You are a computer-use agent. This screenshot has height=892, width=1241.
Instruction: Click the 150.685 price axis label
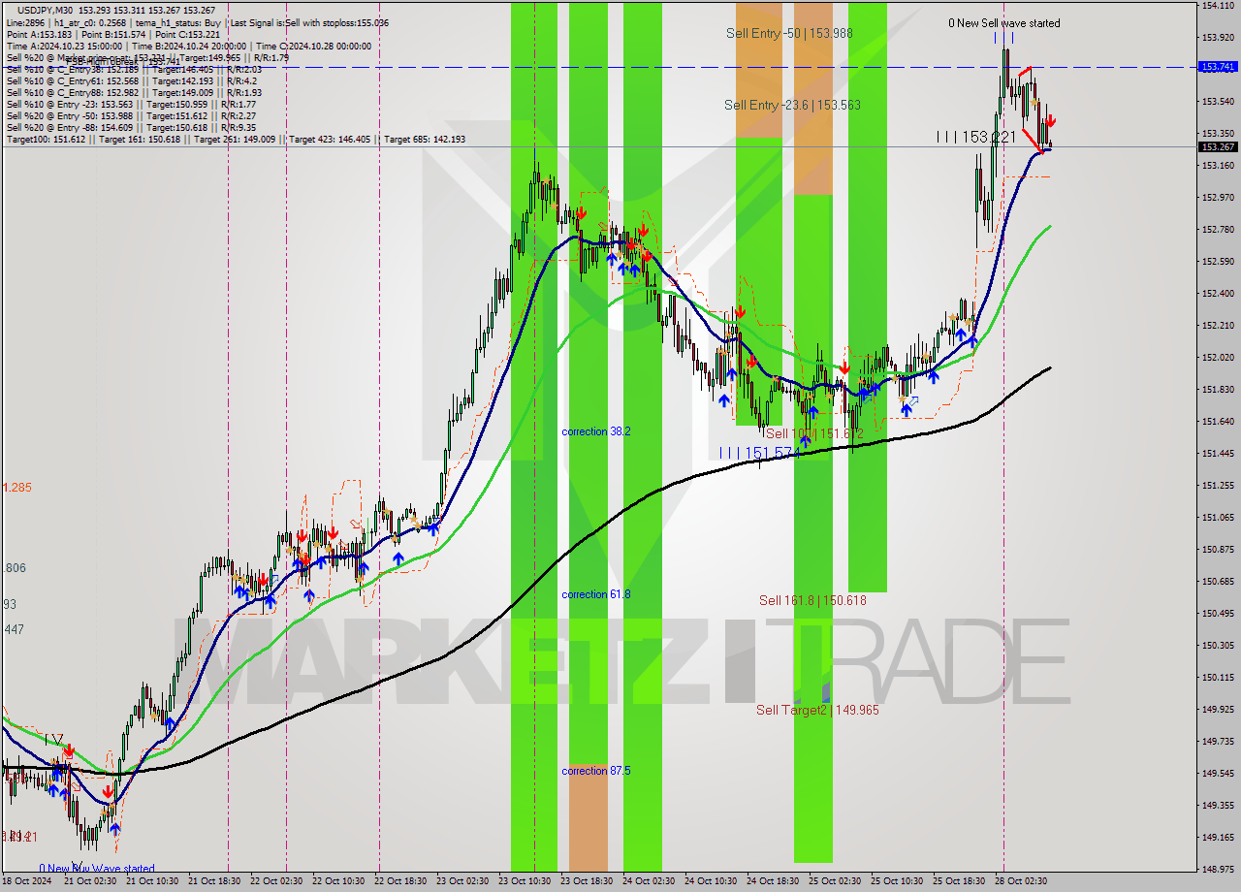1218,582
